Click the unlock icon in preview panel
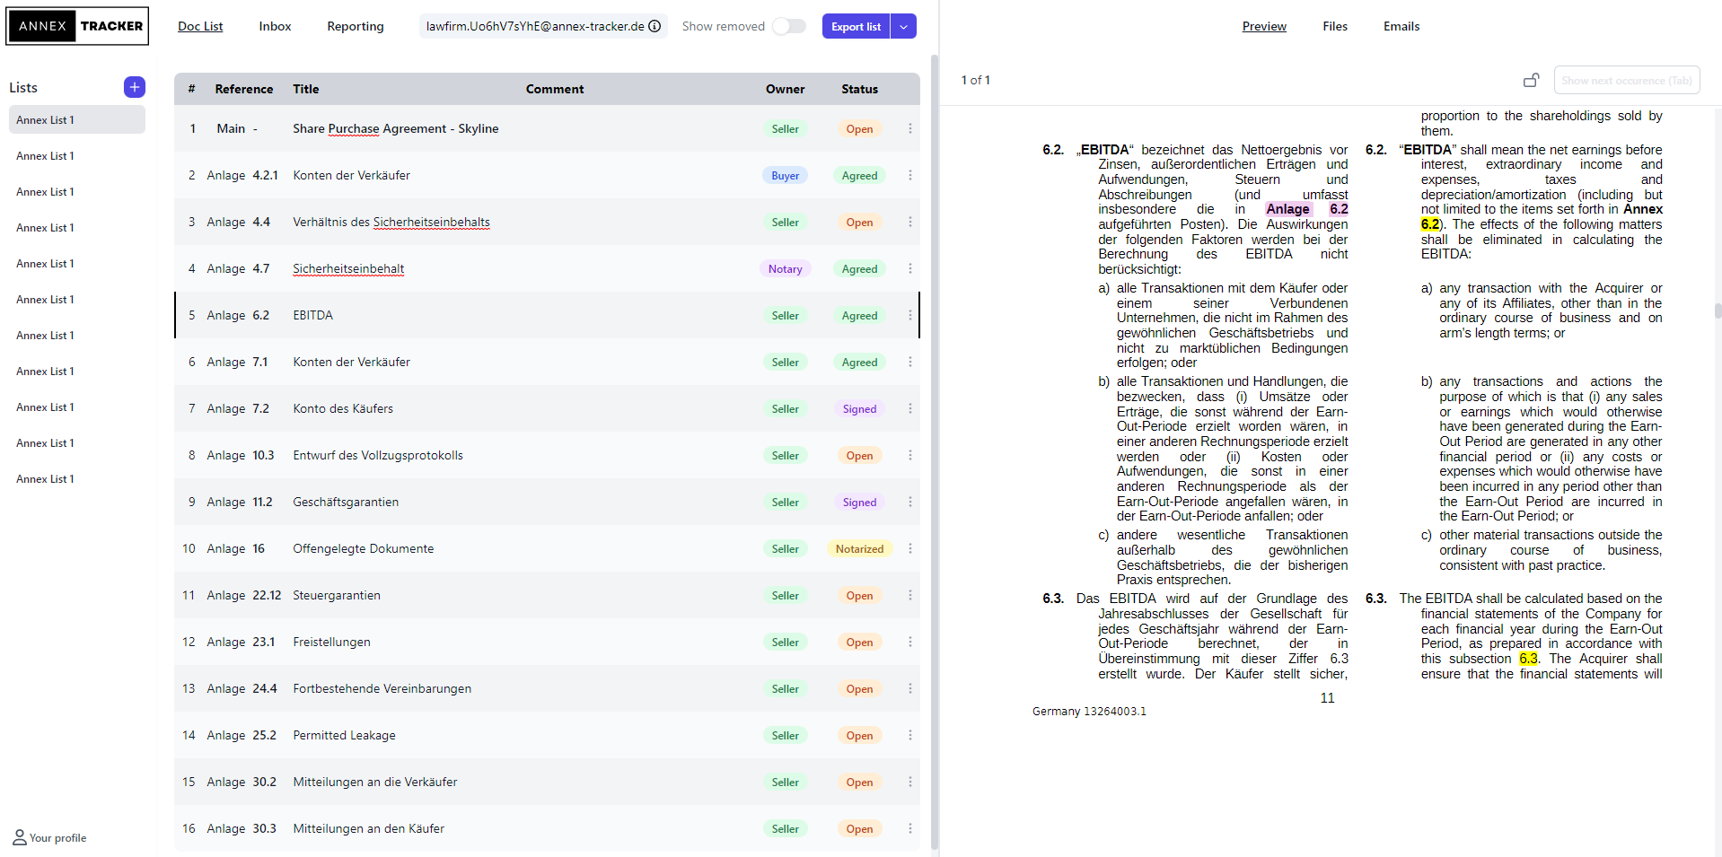 click(1531, 80)
